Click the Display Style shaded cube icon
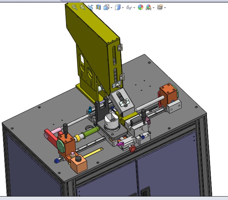The image size is (228, 200). point(118,7)
